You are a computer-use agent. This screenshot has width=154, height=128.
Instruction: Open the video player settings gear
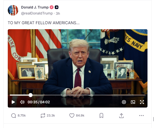124,102
